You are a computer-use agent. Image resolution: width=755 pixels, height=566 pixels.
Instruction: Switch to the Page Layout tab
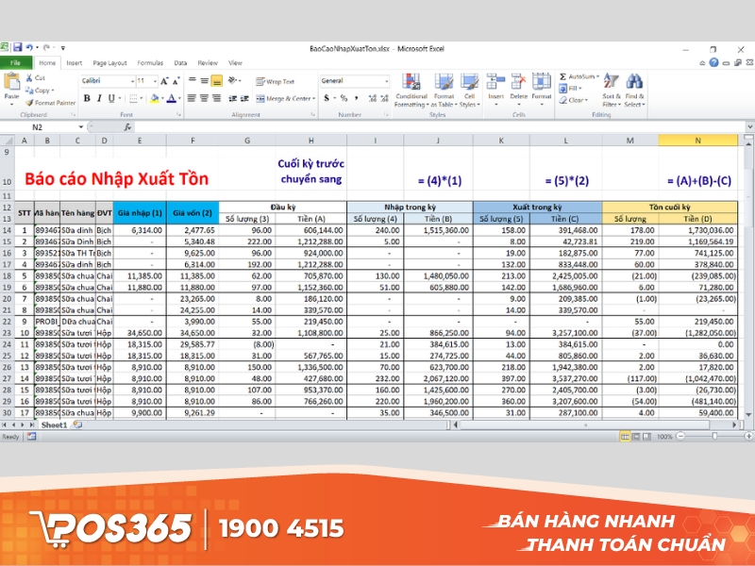coord(109,63)
